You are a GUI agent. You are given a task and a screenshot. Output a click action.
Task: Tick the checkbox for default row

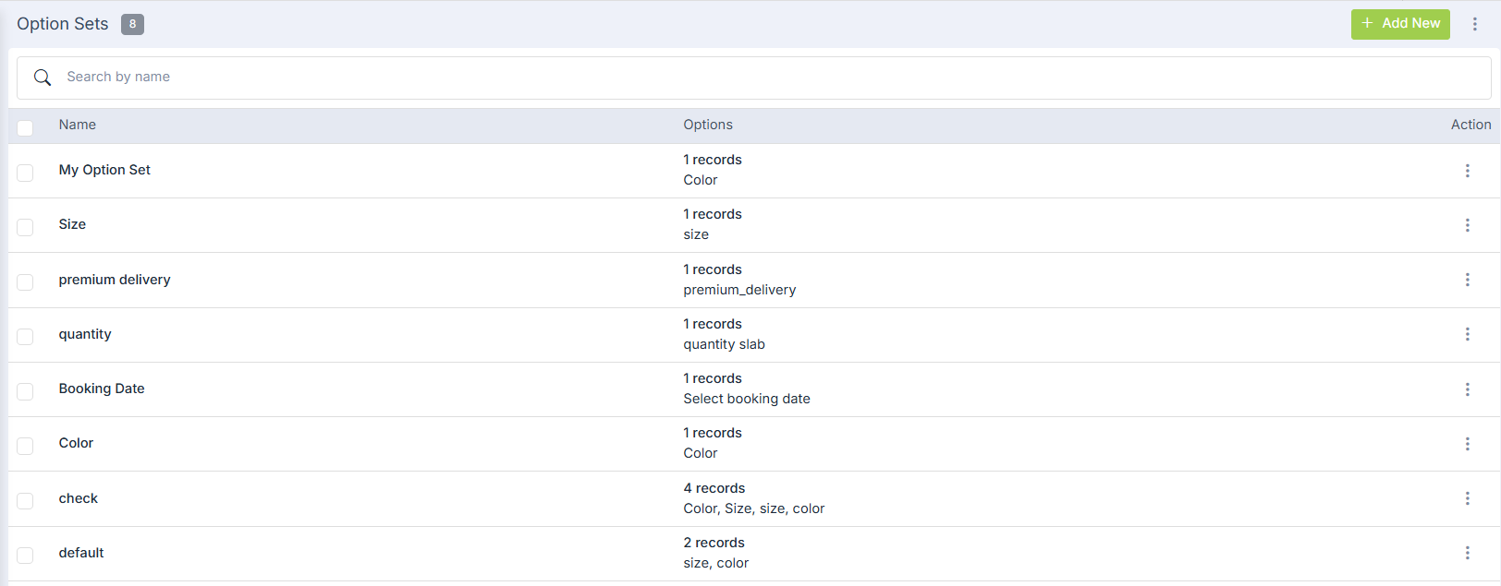[25, 555]
